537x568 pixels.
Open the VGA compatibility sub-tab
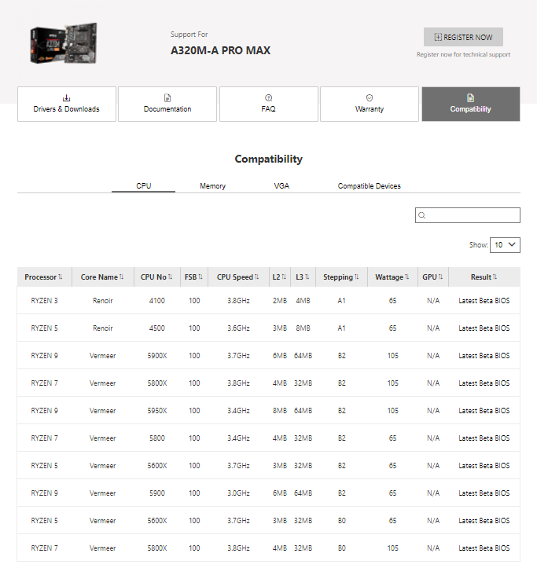(x=281, y=186)
